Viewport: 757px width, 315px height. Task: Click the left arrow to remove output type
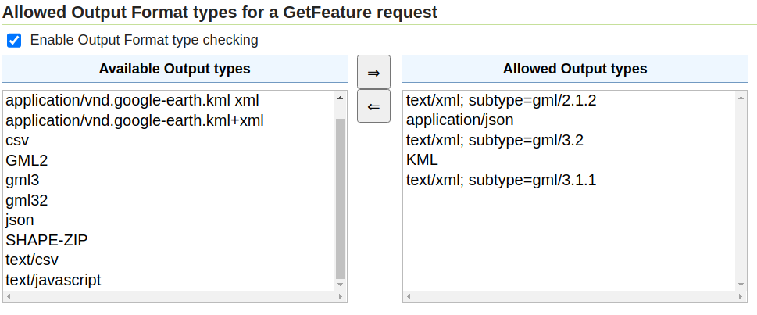pyautogui.click(x=373, y=106)
